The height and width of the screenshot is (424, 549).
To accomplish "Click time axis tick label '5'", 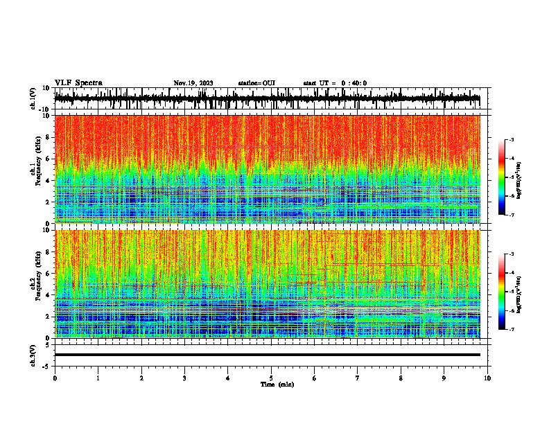I will pyautogui.click(x=271, y=378).
